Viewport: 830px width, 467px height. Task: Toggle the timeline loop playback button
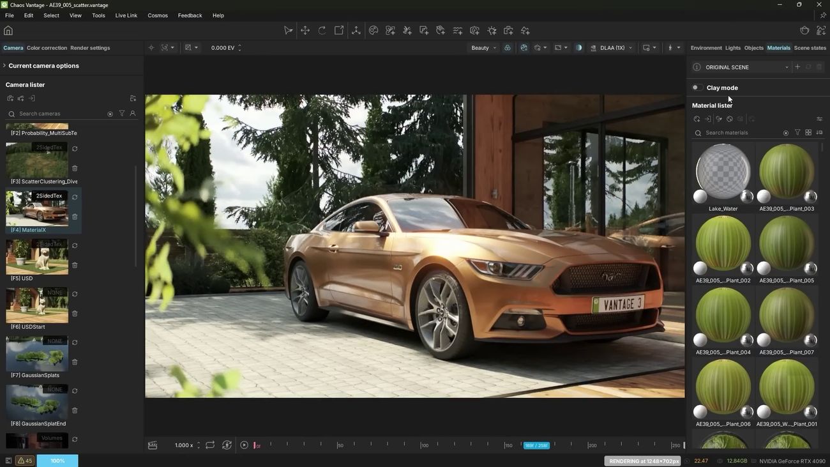(x=210, y=445)
